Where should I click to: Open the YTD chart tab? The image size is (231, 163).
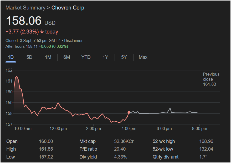[x=86, y=57]
